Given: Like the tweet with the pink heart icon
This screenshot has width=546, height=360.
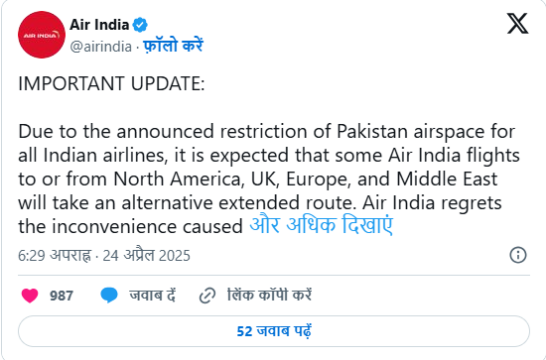Looking at the screenshot, I should pyautogui.click(x=30, y=296).
